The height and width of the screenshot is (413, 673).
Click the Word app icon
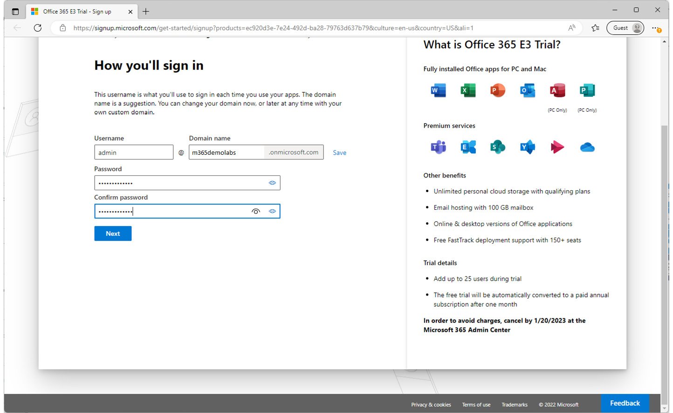pos(438,90)
